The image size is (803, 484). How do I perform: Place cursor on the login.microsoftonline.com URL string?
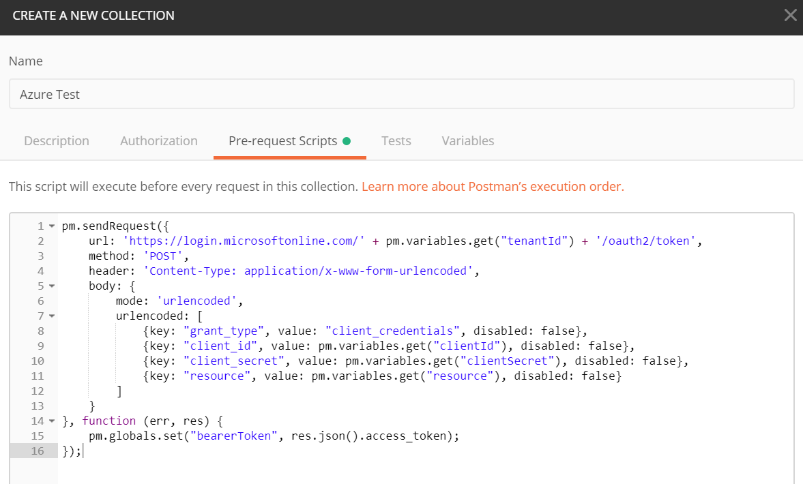pos(246,241)
